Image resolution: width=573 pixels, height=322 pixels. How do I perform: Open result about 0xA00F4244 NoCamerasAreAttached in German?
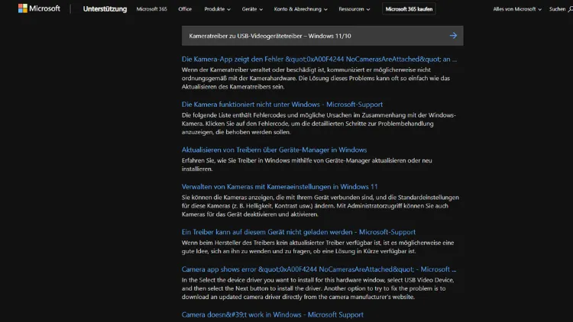[x=319, y=60]
